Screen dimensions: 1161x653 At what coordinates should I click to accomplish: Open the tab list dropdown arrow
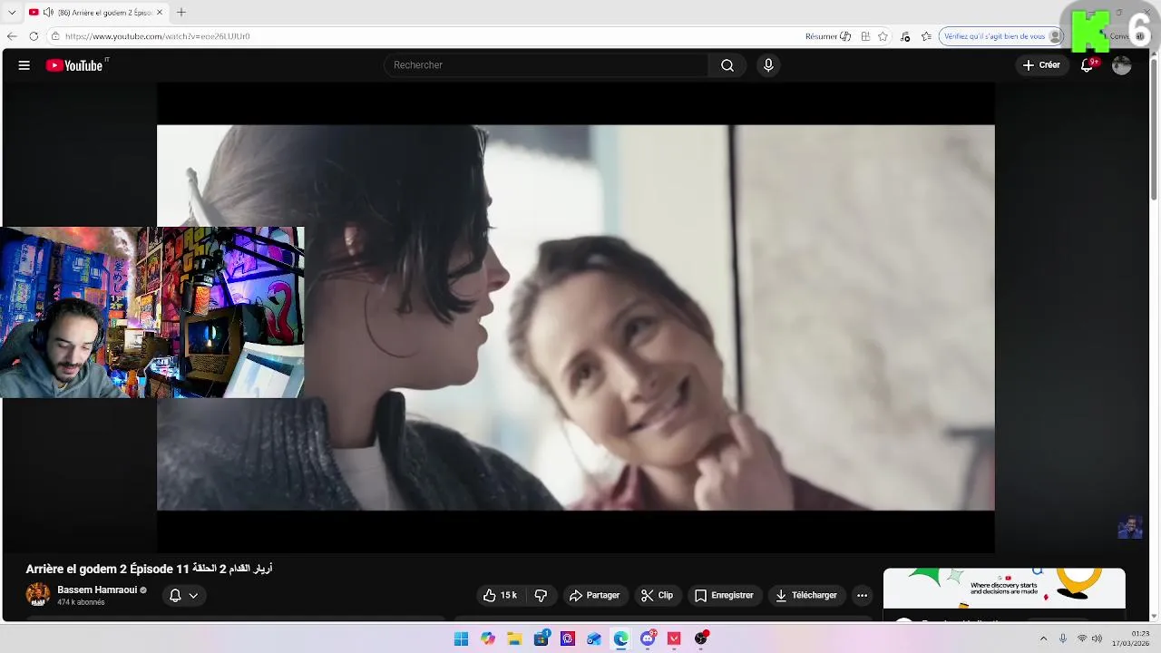tap(12, 13)
